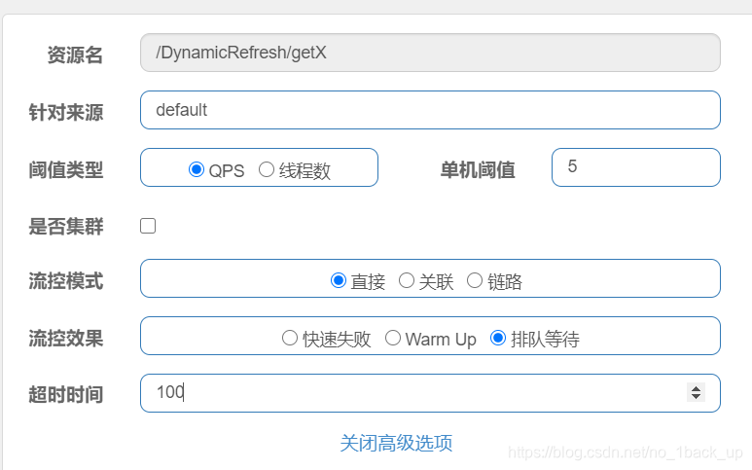Click the 针对来源 label text
The image size is (752, 470).
tap(66, 112)
